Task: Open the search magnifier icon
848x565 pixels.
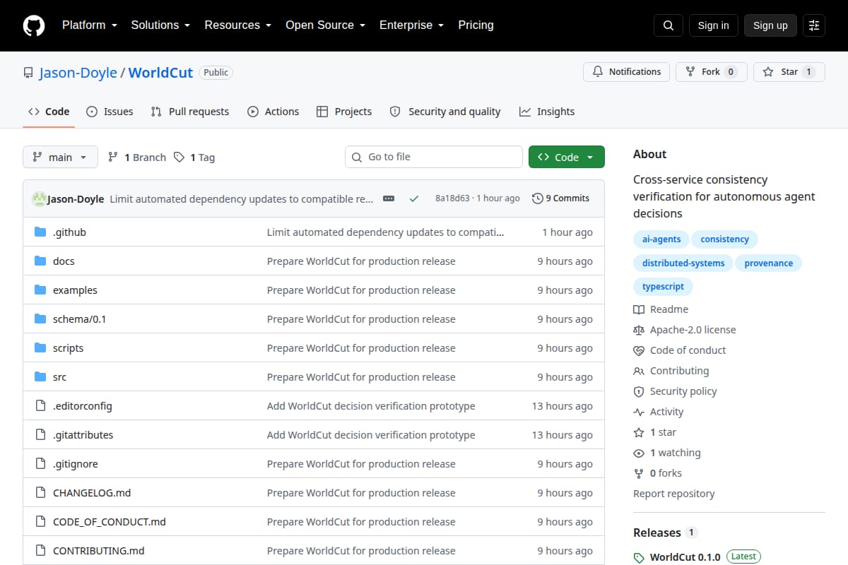Action: tap(669, 25)
